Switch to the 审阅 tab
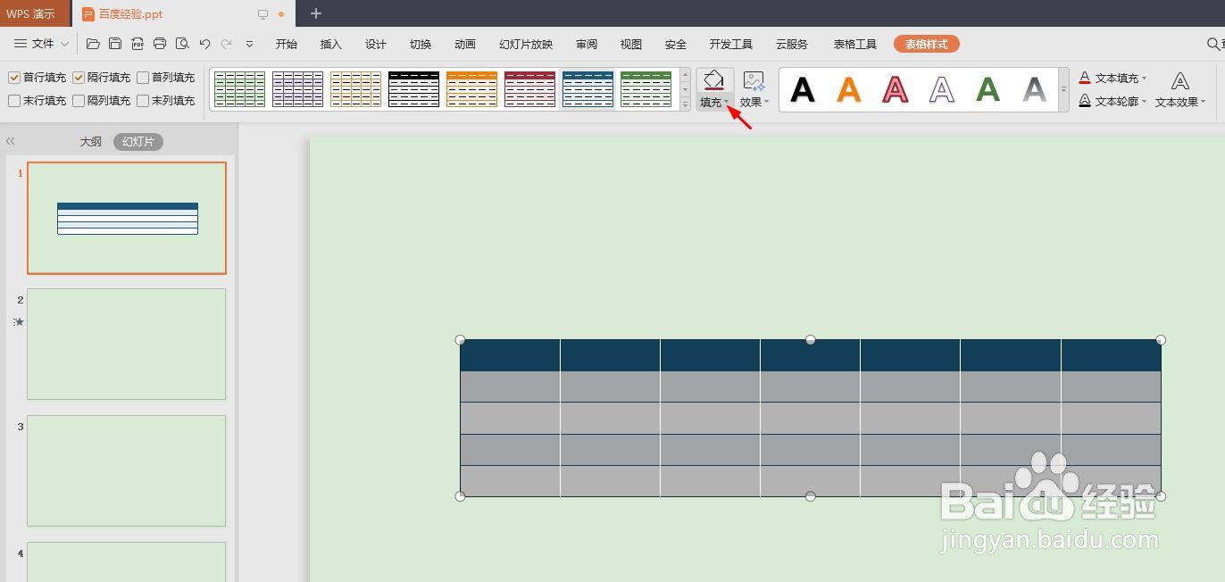This screenshot has width=1225, height=582. pos(587,45)
